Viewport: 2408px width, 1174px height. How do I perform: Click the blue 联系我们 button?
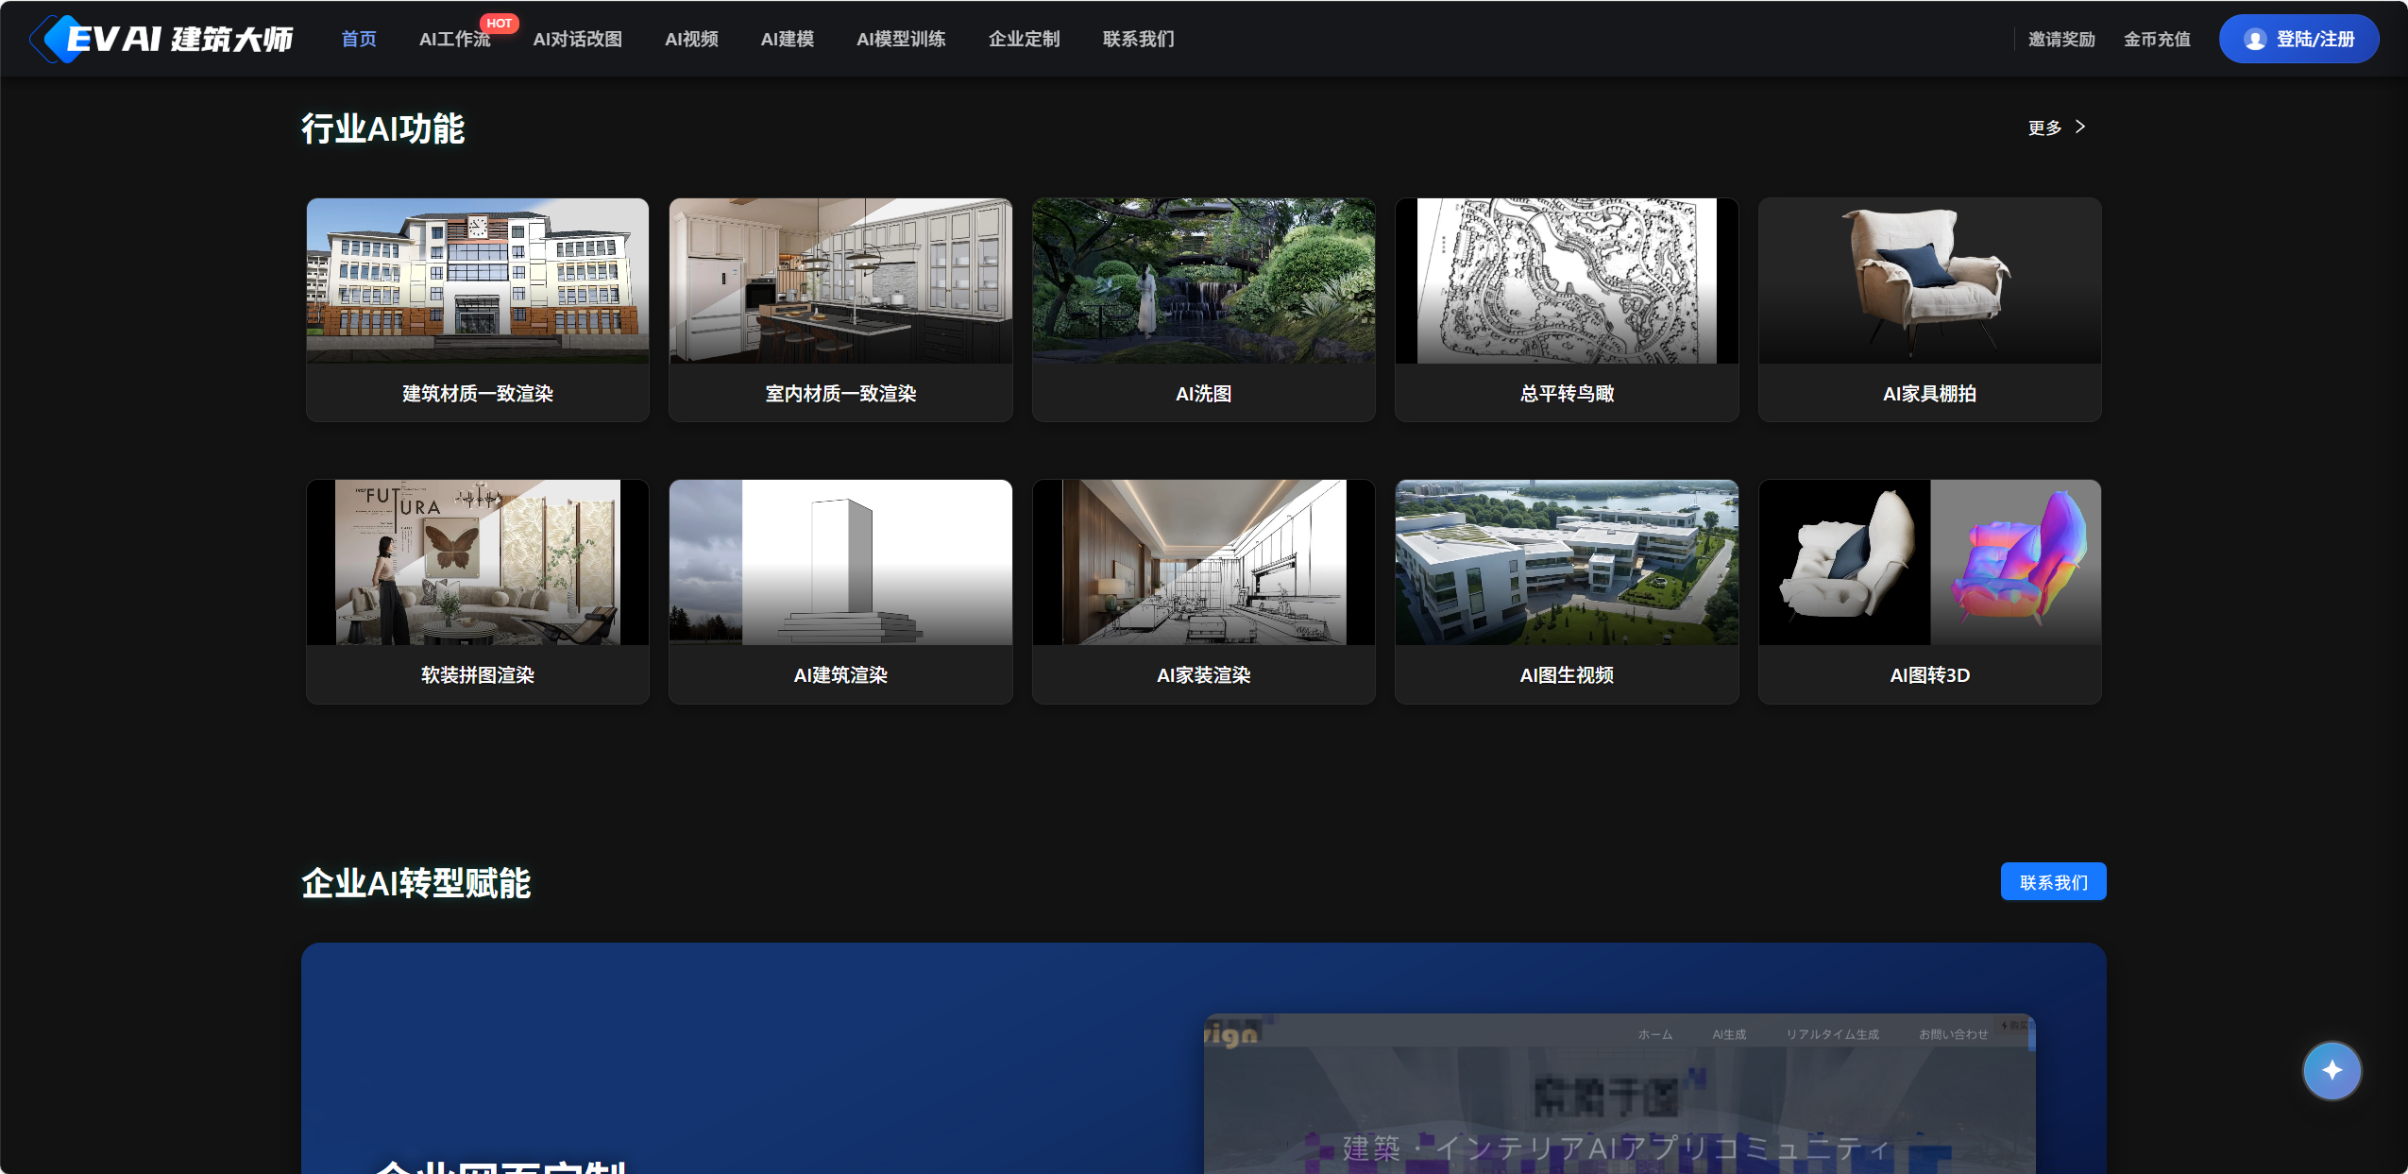[2053, 881]
